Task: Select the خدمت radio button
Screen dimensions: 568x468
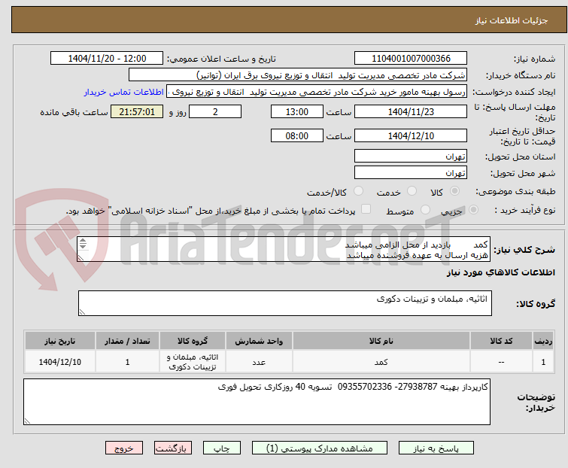Action: [x=412, y=191]
